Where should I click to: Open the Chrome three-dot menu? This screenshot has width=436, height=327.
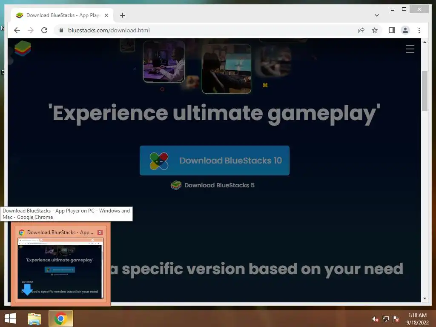tap(419, 30)
